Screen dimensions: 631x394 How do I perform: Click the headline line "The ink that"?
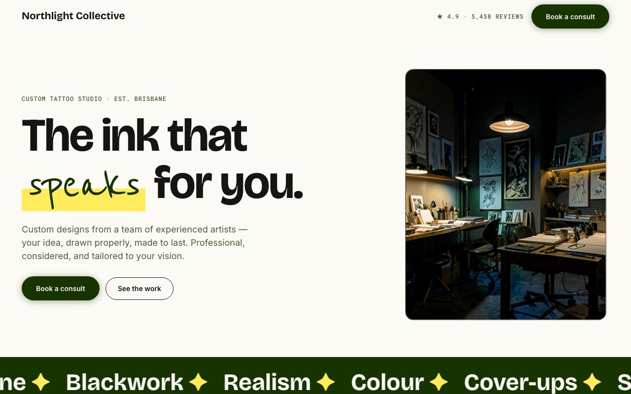click(135, 135)
